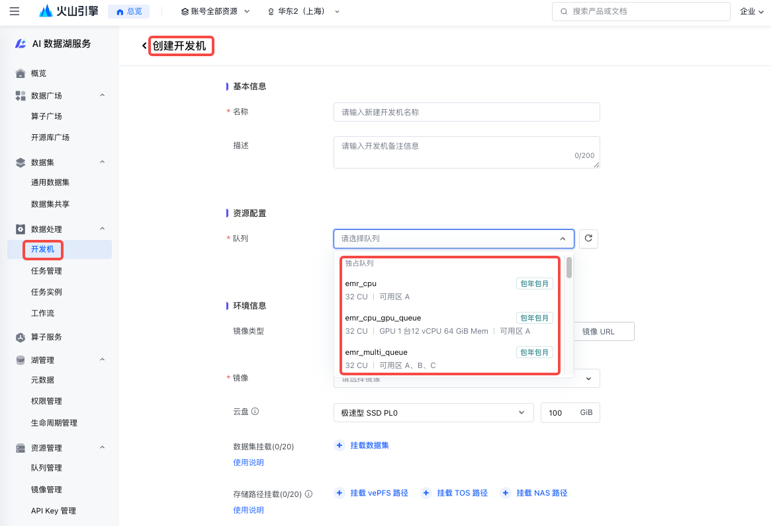Collapse the 资源管理 sidebar group

[103, 448]
